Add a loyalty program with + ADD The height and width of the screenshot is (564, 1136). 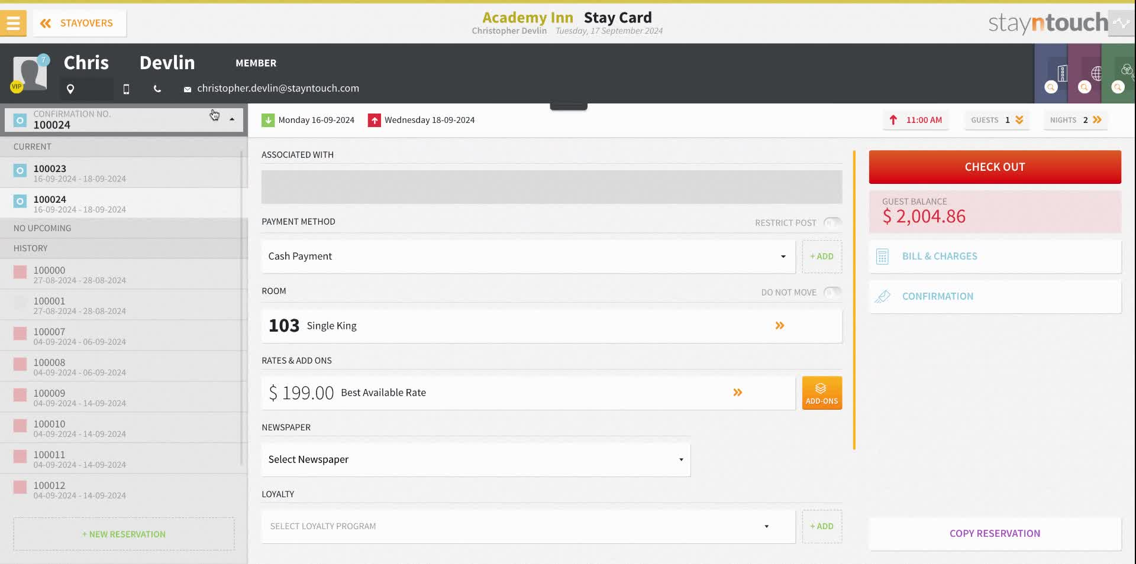point(822,526)
